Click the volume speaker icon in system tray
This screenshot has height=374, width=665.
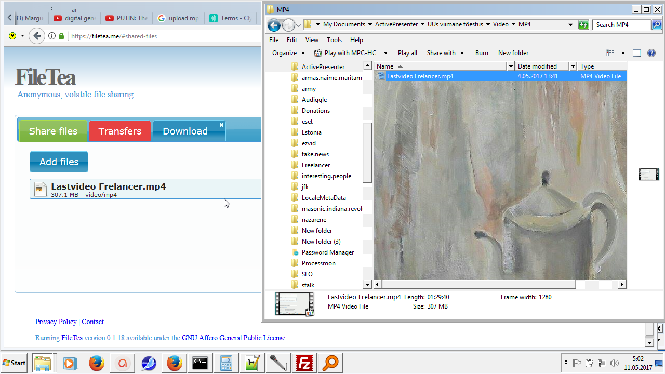click(615, 363)
